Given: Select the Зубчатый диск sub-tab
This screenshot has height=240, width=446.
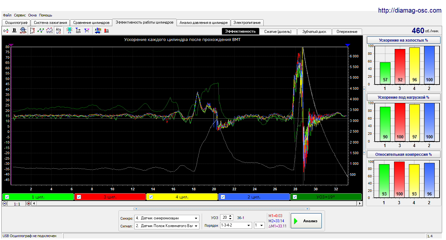Looking at the screenshot, I should 314,32.
